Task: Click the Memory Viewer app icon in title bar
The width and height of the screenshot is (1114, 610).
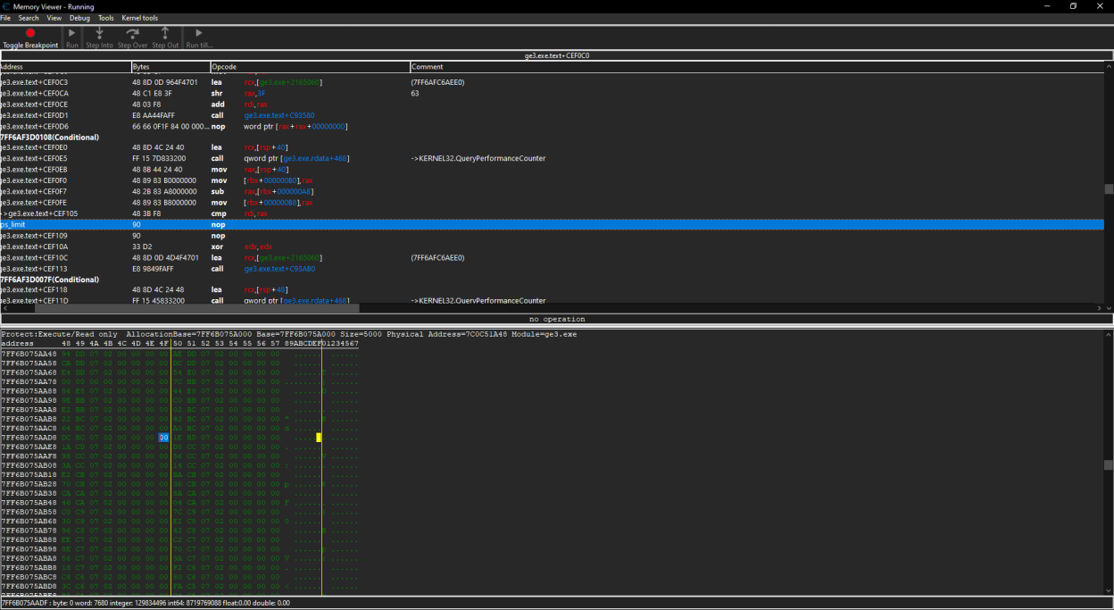Action: [x=5, y=6]
